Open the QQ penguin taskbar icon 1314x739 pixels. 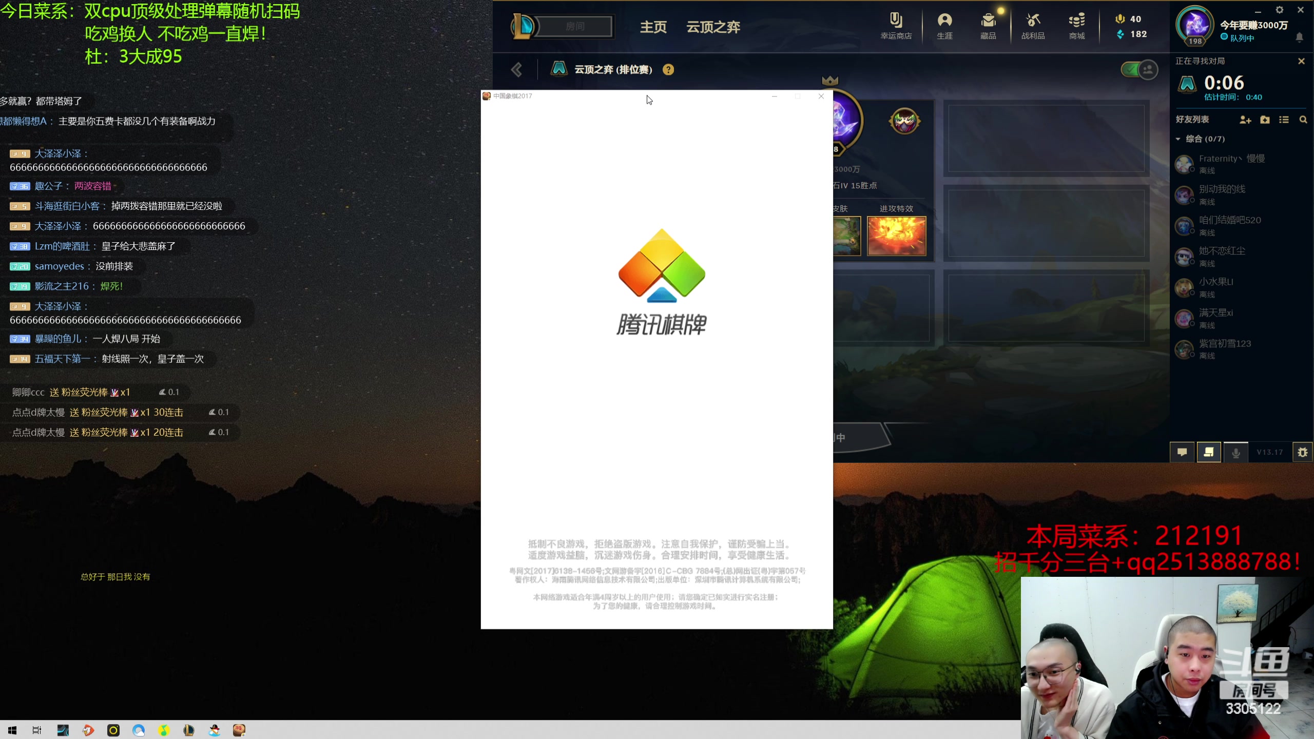tap(214, 730)
